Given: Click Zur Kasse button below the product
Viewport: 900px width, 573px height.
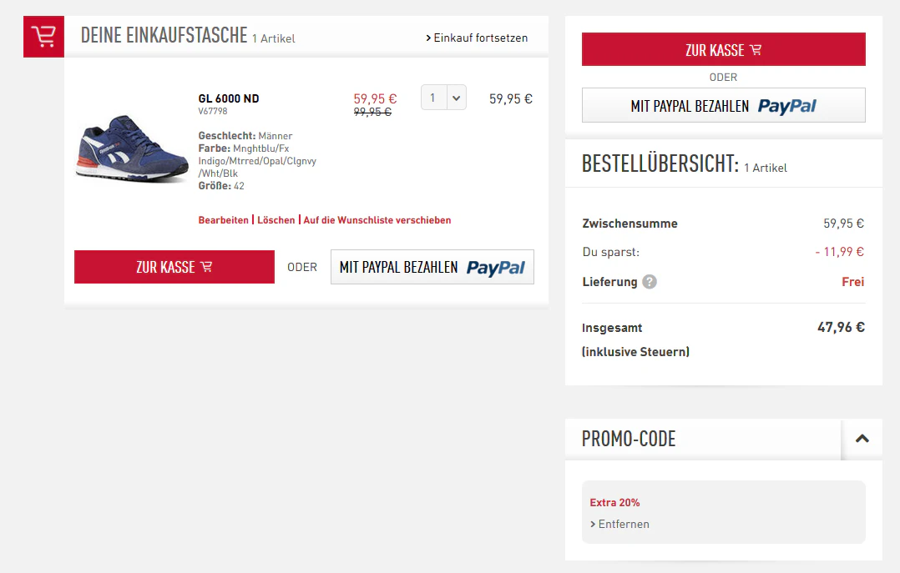Looking at the screenshot, I should (174, 267).
